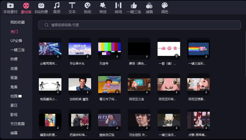
Task: Select the 夏日 category
Action: [14, 105]
